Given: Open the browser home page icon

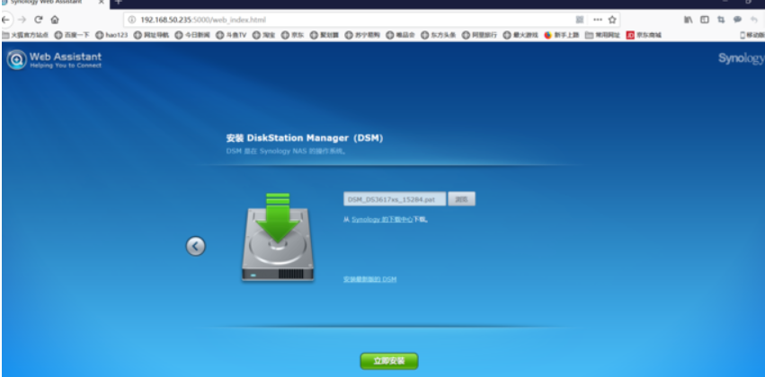Looking at the screenshot, I should [55, 20].
